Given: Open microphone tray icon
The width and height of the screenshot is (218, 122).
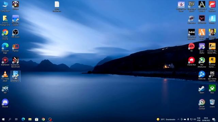Looking at the screenshot, I should [x=188, y=119].
